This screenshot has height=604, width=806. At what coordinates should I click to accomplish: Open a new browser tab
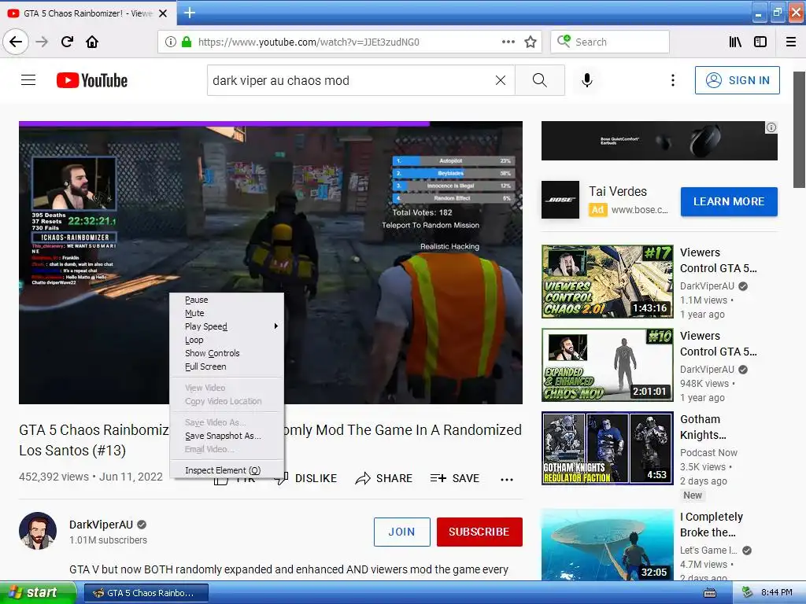(190, 13)
